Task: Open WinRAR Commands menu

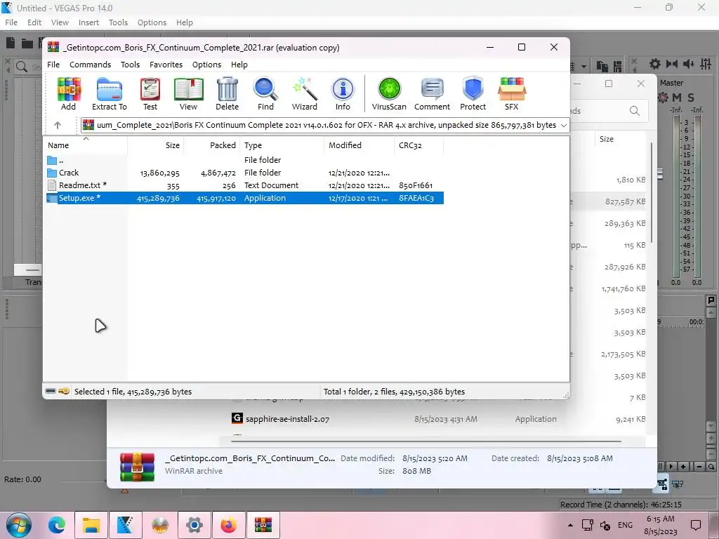Action: click(x=90, y=65)
